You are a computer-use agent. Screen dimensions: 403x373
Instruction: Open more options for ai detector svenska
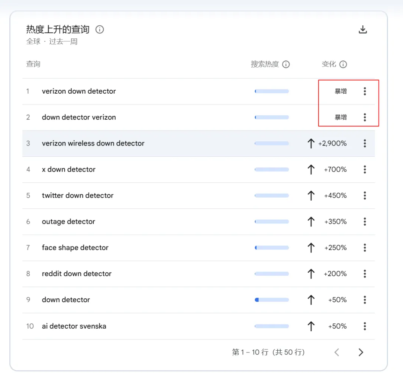tap(365, 326)
